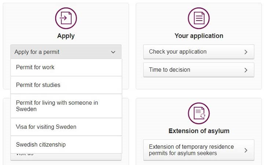
Task: Click the Apply heading
Action: 66,36
